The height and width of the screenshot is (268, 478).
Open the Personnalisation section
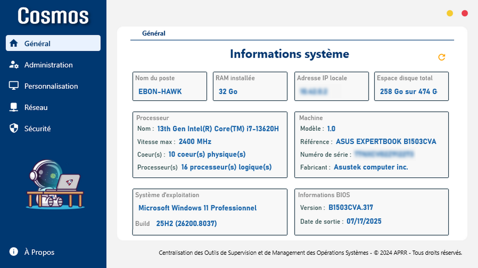click(51, 86)
